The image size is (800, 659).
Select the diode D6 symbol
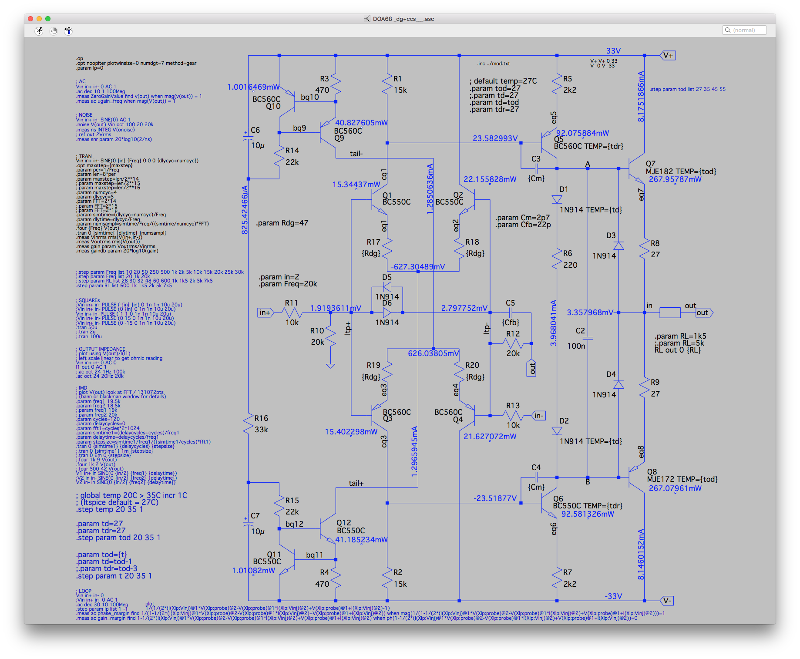(387, 313)
